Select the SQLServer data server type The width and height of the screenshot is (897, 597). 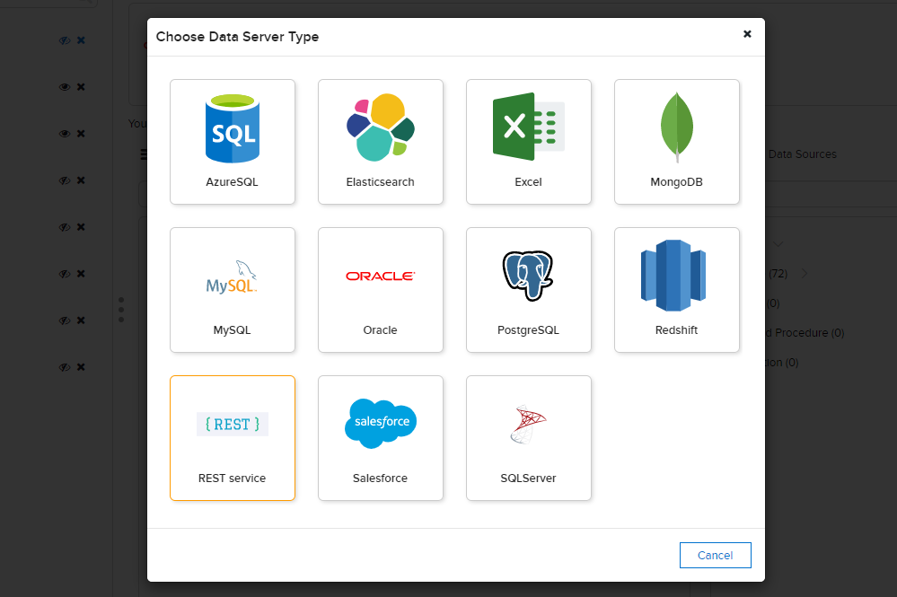point(529,438)
